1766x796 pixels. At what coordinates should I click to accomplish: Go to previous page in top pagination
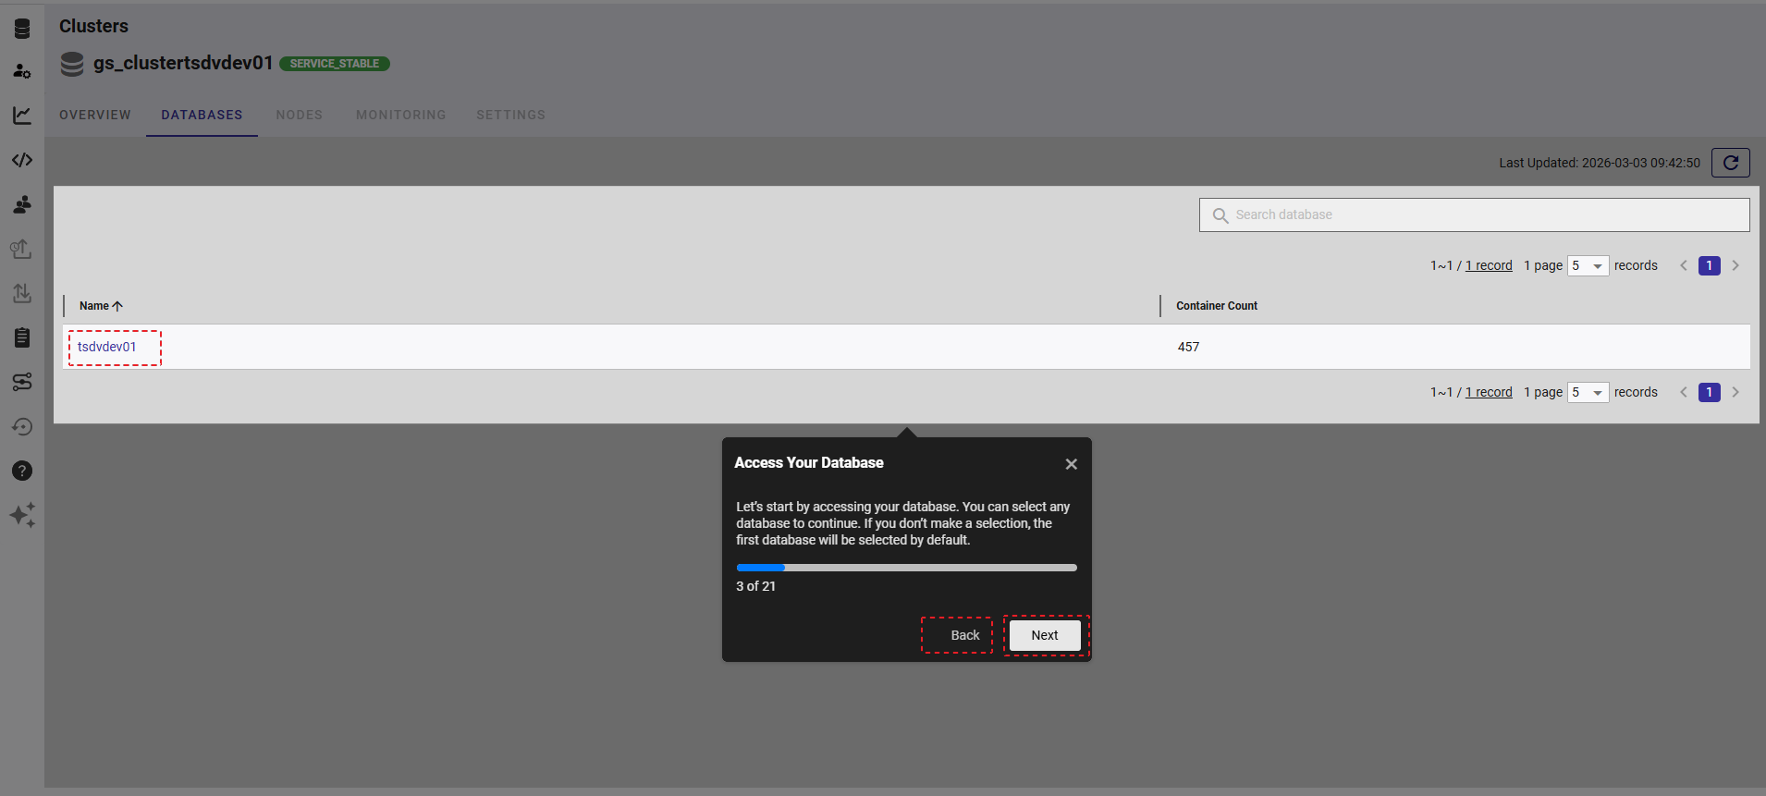pyautogui.click(x=1684, y=265)
